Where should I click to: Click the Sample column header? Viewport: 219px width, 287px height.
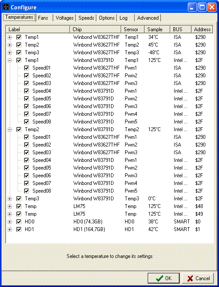pos(158,29)
